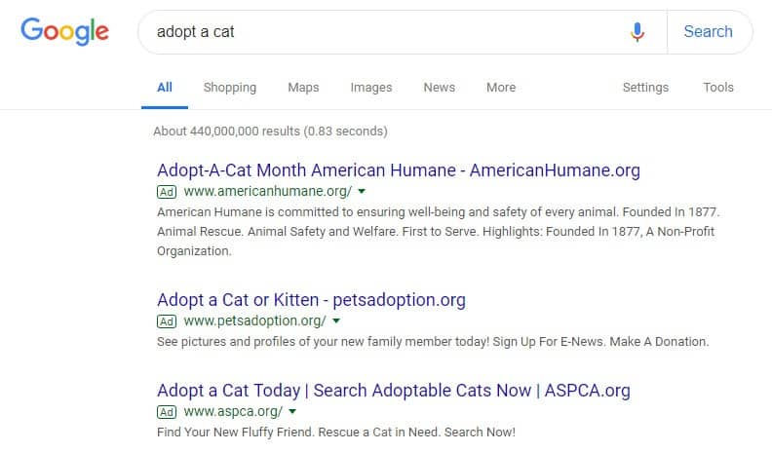Open the Adopt a Cat or Kitten link
The width and height of the screenshot is (772, 452).
(311, 300)
